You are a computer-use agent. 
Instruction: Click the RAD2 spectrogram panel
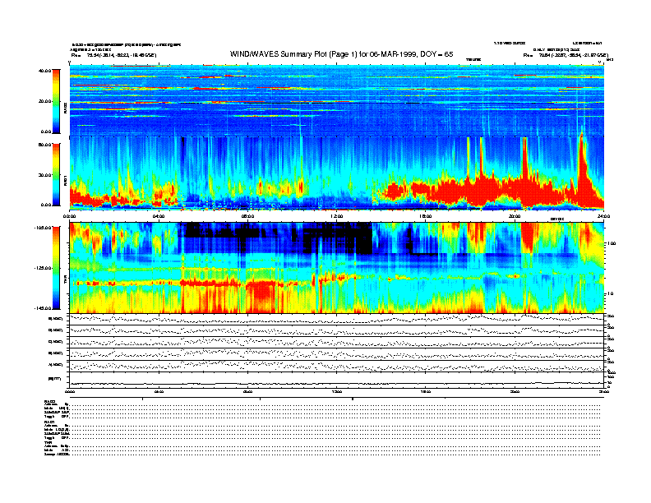337,100
